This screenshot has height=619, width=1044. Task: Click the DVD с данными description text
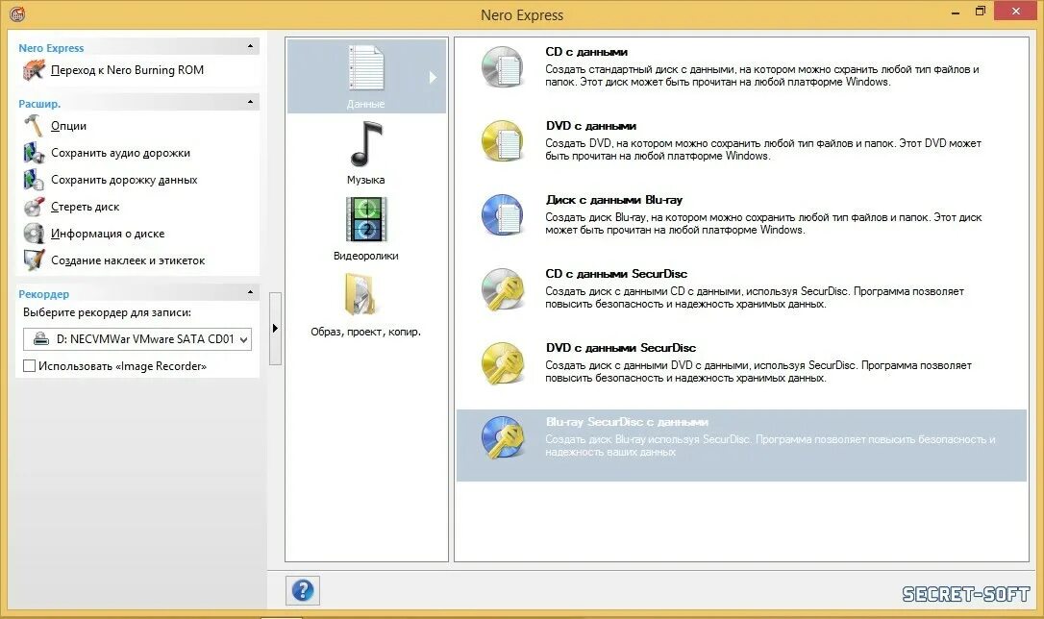coord(763,149)
